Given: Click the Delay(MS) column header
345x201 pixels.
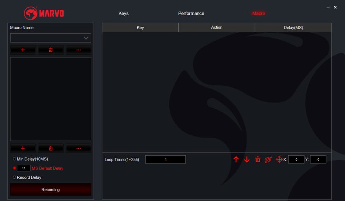Looking at the screenshot, I should coord(293,27).
